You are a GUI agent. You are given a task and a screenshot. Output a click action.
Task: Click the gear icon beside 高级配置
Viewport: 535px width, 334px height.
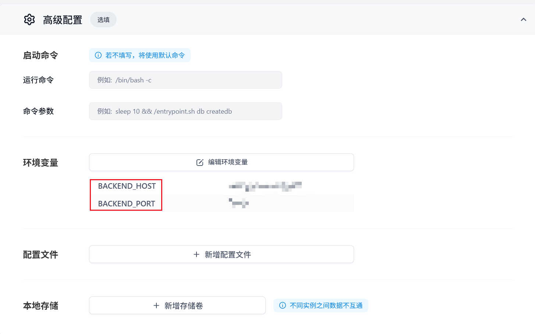pyautogui.click(x=29, y=19)
